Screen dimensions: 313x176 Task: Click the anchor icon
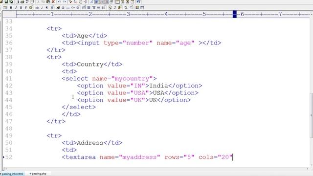(x=63, y=8)
